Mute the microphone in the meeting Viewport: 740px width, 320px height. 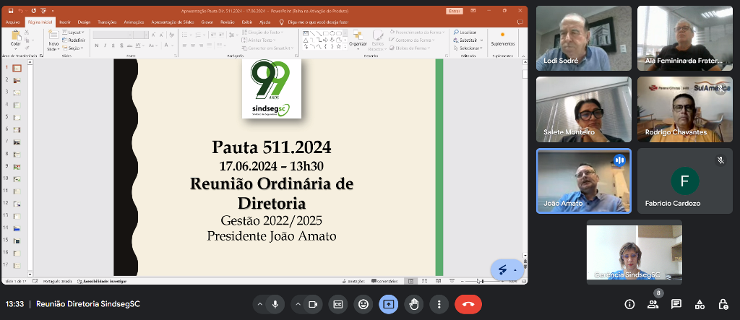275,304
